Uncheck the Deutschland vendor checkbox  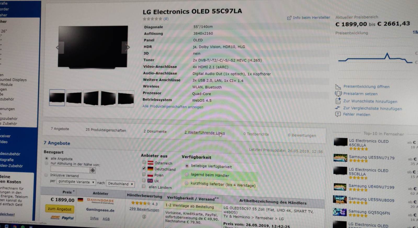pyautogui.click(x=144, y=168)
